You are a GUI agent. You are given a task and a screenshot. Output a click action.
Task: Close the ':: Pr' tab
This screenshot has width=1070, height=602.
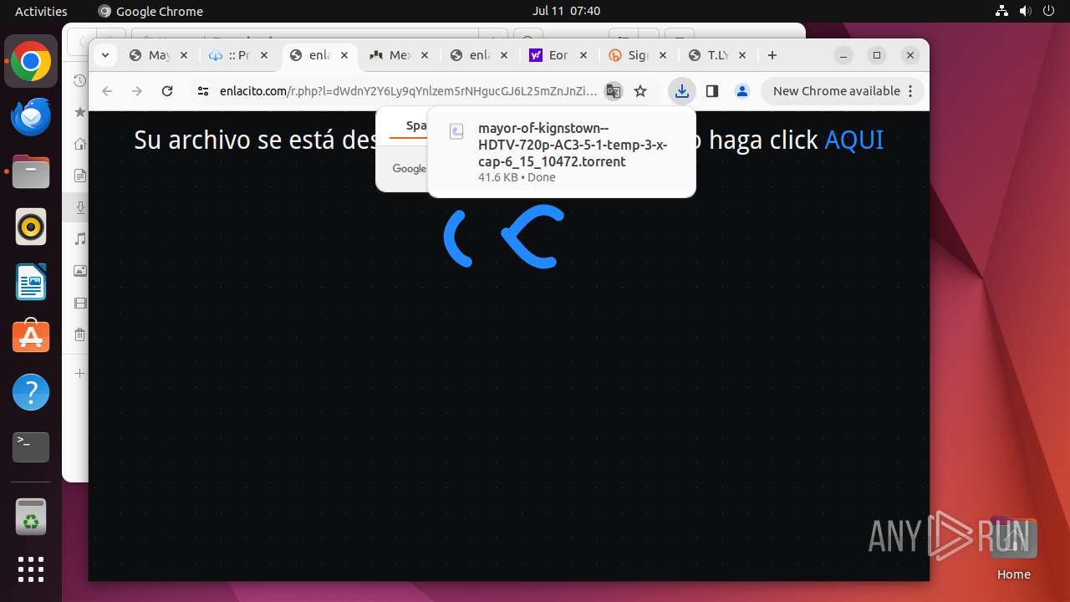pos(264,55)
